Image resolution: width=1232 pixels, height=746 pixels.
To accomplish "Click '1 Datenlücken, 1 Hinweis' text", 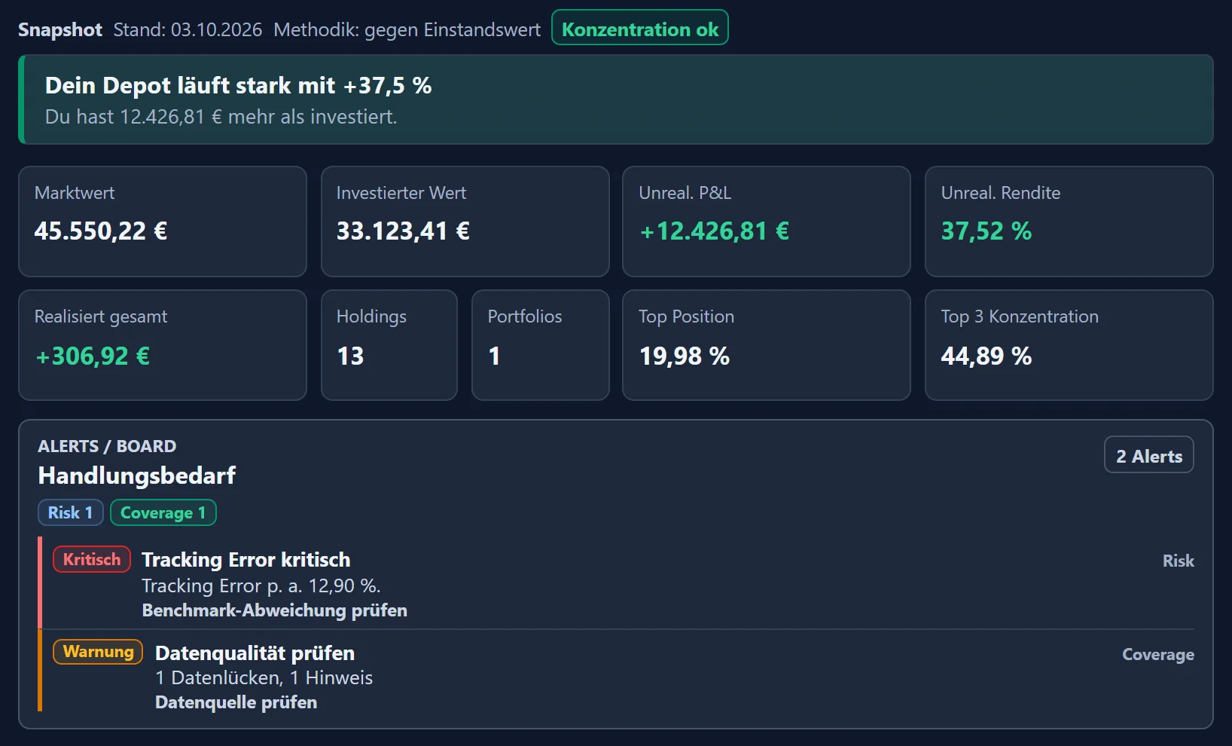I will pyautogui.click(x=264, y=677).
